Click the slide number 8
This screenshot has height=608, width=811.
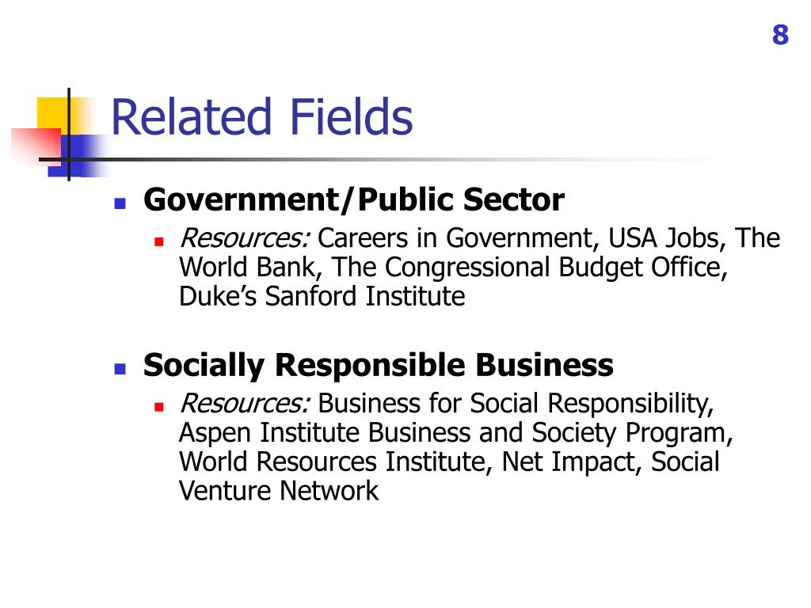[x=780, y=35]
